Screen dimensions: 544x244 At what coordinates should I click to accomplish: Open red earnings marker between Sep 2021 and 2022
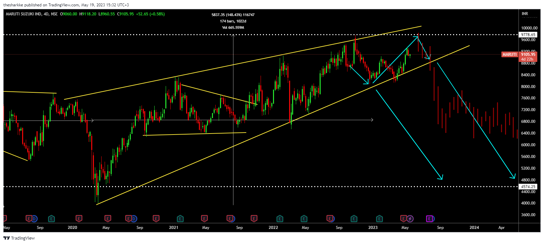(254, 219)
